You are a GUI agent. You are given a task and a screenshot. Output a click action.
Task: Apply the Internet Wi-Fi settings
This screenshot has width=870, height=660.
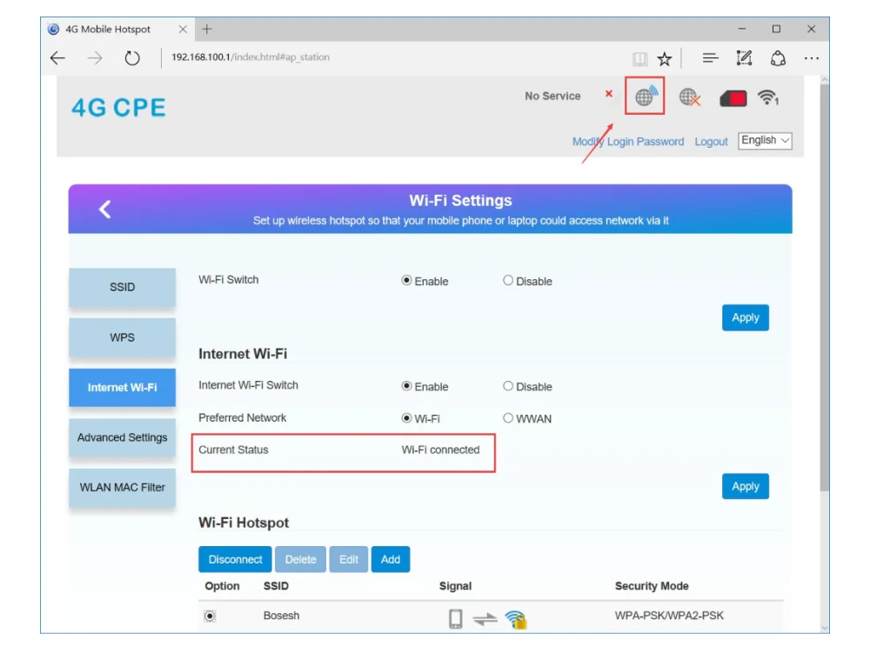point(746,486)
